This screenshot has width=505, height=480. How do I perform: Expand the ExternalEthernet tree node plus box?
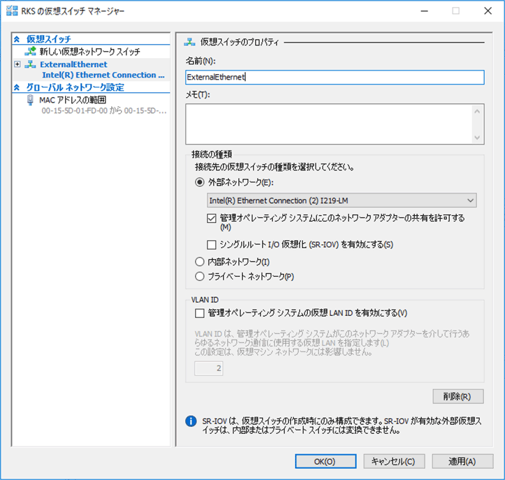pyautogui.click(x=17, y=64)
